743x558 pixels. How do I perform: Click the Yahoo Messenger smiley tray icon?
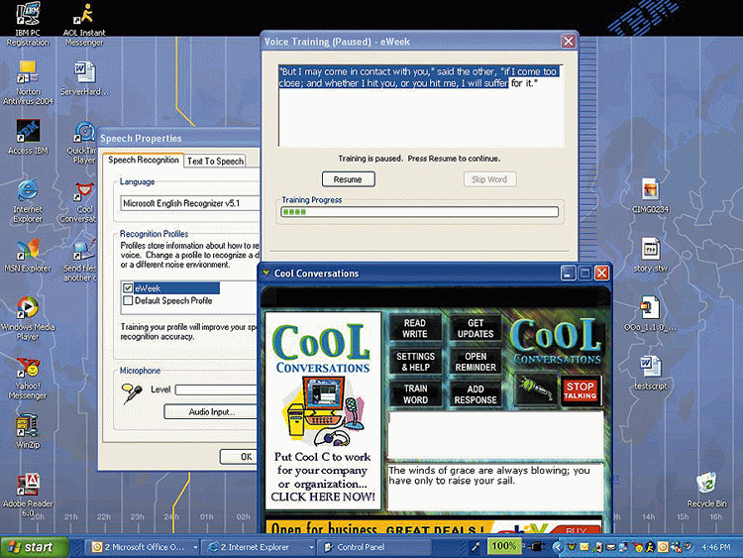tap(639, 547)
